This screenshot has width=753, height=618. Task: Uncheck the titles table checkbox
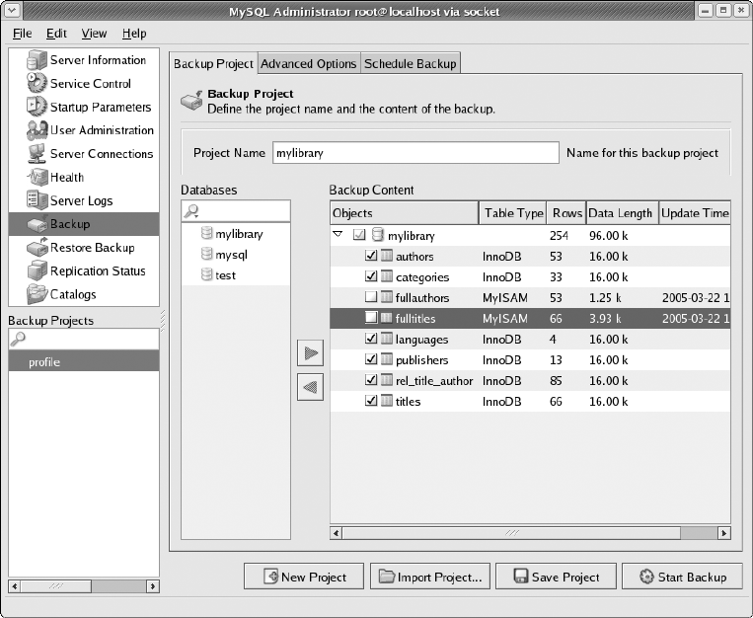pyautogui.click(x=371, y=401)
